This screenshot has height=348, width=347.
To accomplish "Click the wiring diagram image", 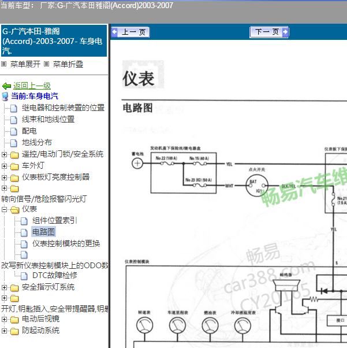I will [x=234, y=246].
